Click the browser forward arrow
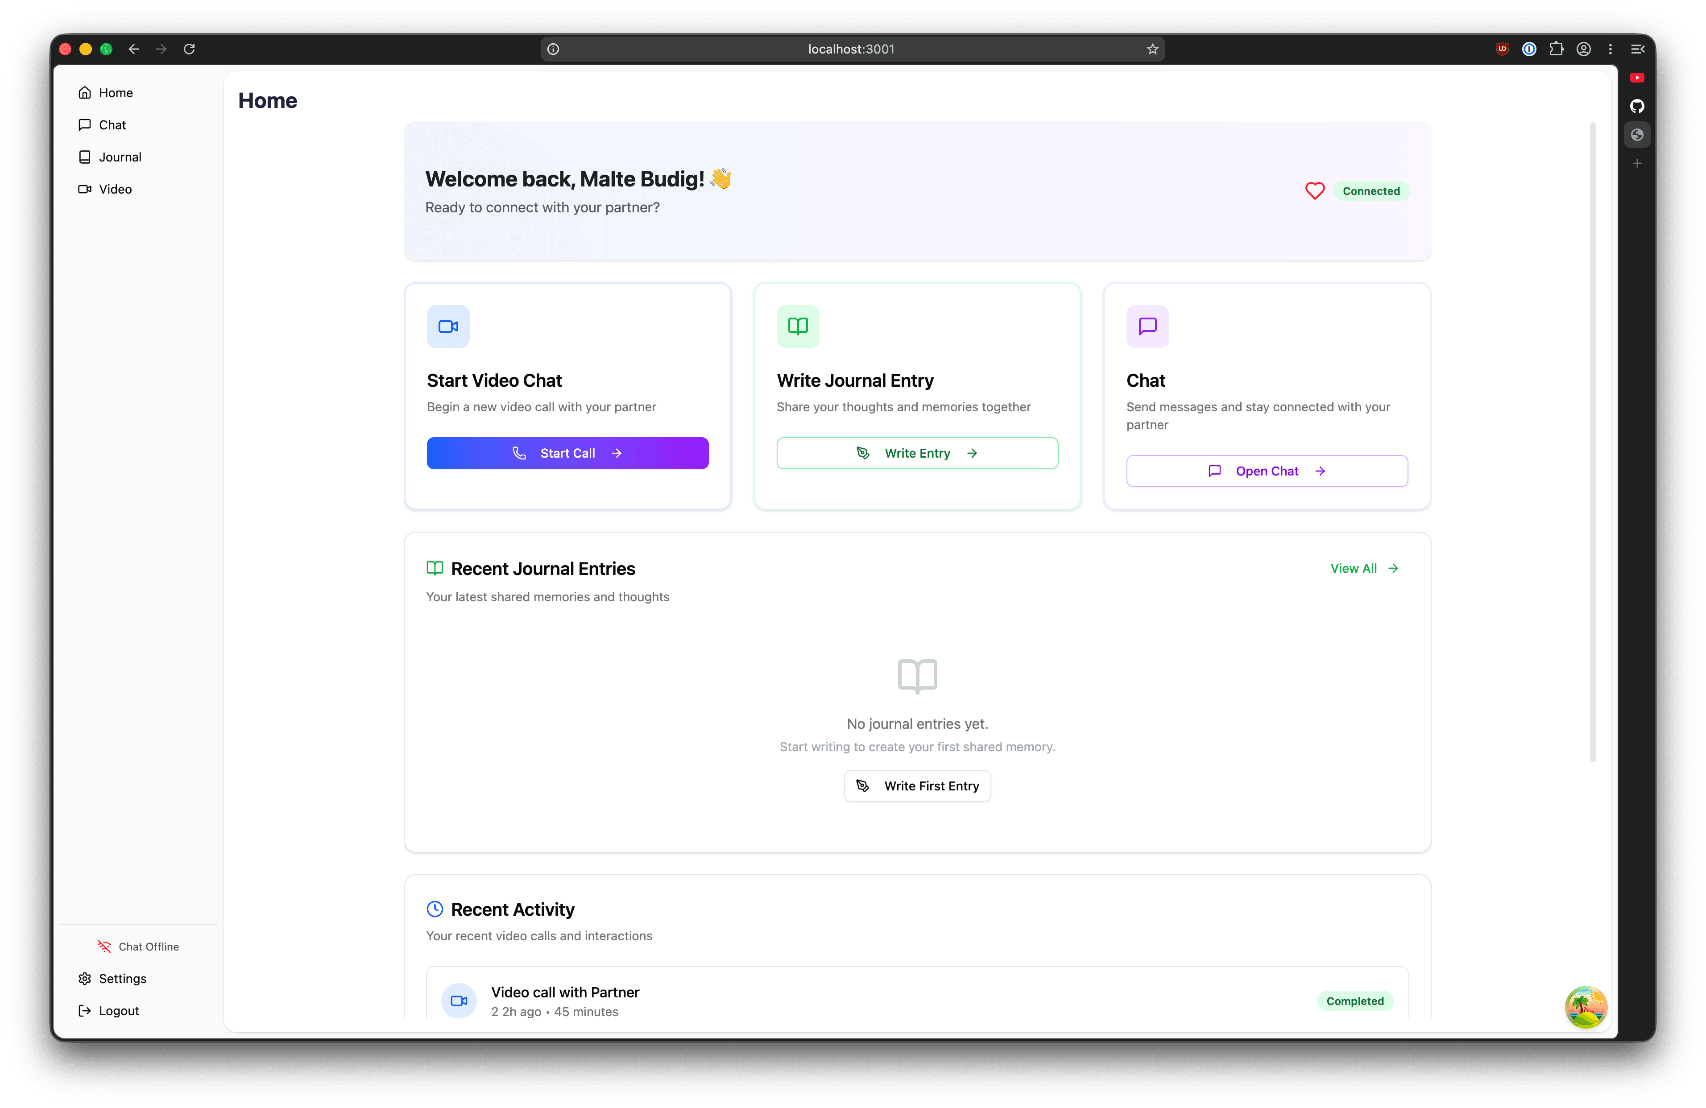 coord(161,49)
